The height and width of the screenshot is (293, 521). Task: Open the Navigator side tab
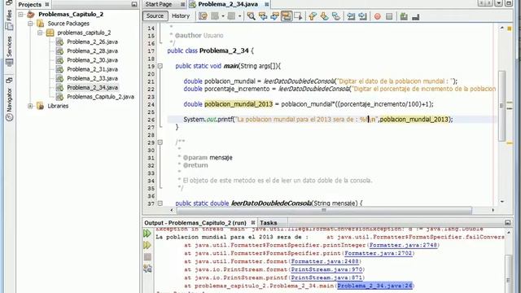(9, 99)
